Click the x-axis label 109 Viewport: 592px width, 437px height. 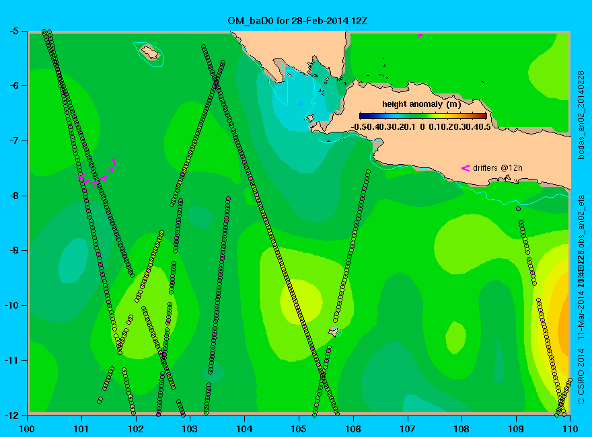pos(516,429)
